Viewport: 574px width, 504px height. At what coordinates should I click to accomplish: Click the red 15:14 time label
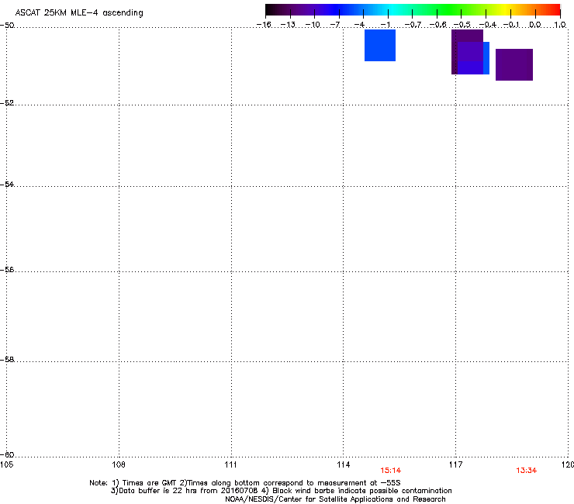(x=391, y=471)
